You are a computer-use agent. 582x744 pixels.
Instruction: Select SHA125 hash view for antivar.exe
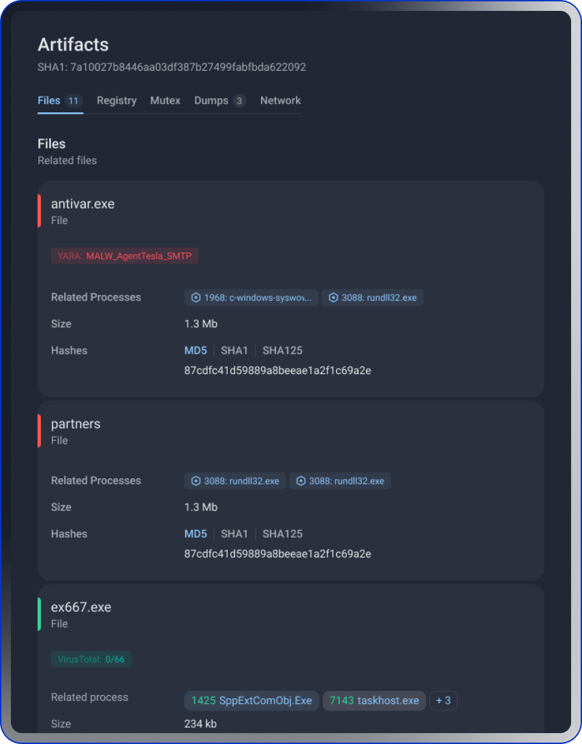[x=282, y=350]
